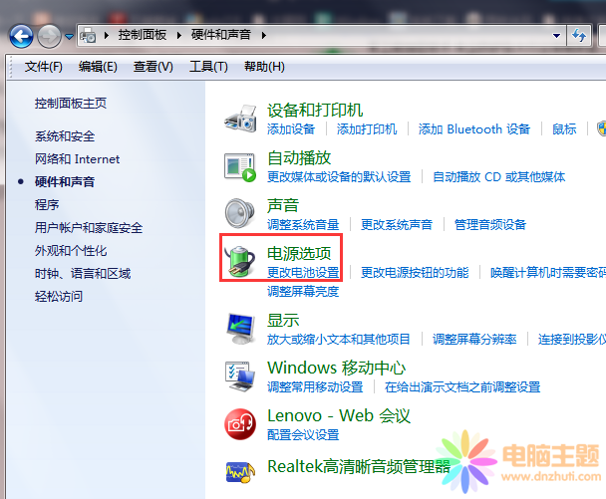This screenshot has width=606, height=499.
Task: Go back with the Back arrow button
Action: tap(21, 36)
